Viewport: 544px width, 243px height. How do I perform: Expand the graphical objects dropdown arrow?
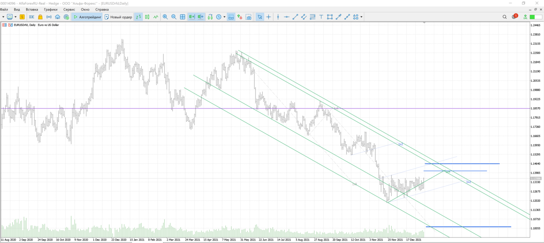[361, 17]
